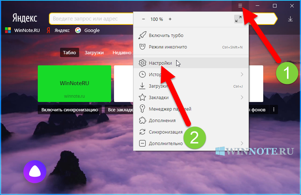Click the red Я Yandex bookmark favicon
The image size is (301, 195).
[x=49, y=30]
